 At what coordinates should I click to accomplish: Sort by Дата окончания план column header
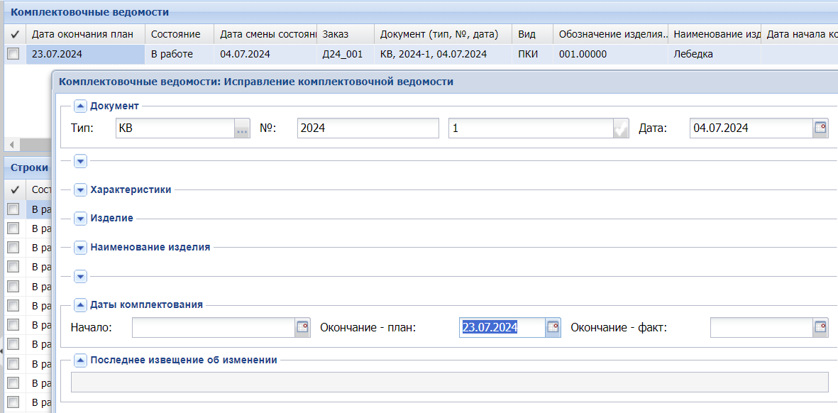click(85, 34)
